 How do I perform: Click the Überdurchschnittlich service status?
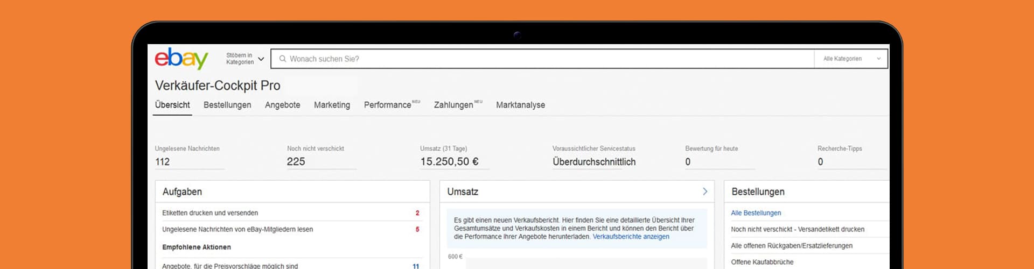pyautogui.click(x=594, y=161)
